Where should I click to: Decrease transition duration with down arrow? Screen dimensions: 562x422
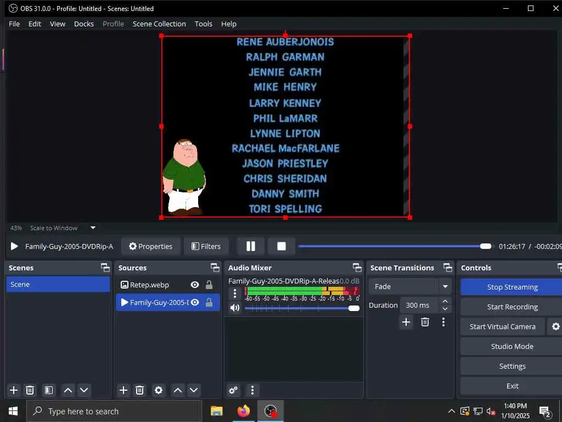(x=445, y=309)
